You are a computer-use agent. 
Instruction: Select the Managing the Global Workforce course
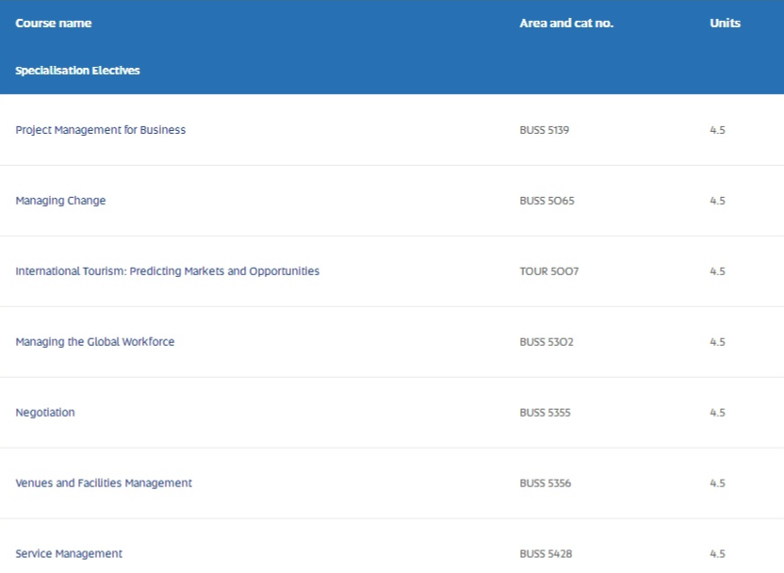95,342
